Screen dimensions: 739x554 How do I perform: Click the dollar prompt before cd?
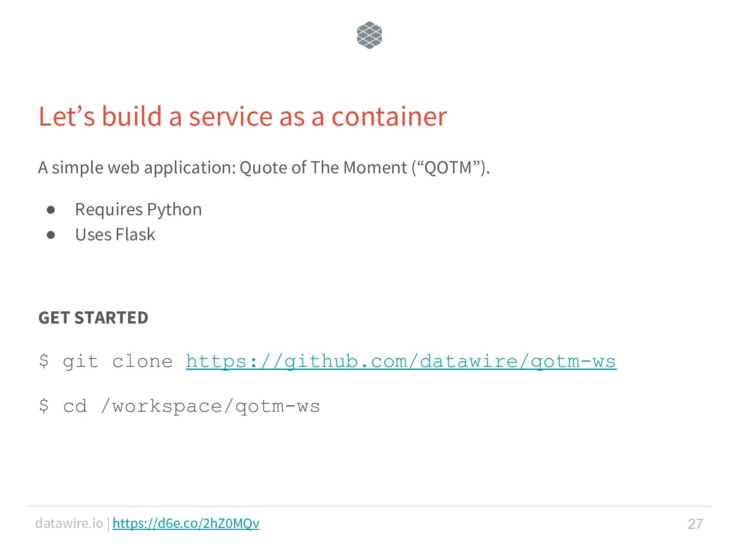[x=44, y=406]
